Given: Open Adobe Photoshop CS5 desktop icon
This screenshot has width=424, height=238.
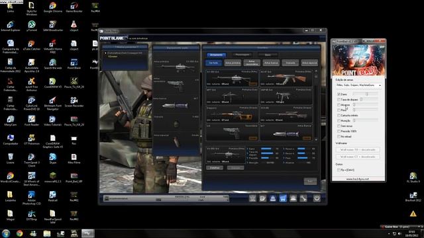Looking at the screenshot, I should [32, 198].
